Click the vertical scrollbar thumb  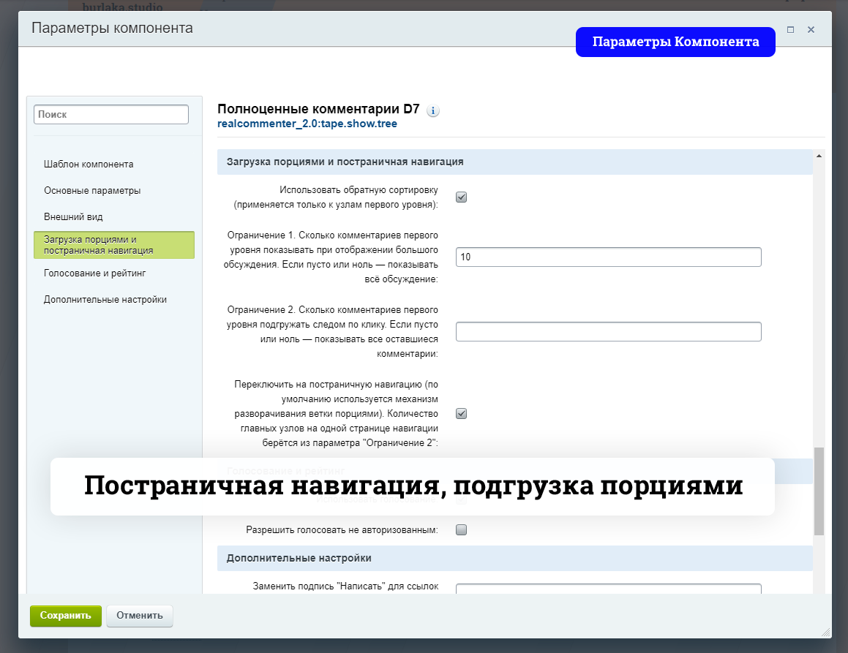[x=819, y=490]
